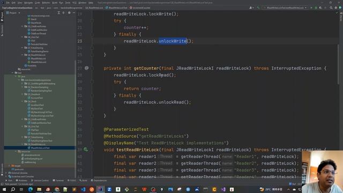Click the Windows taskbar search icon
The height and width of the screenshot is (193, 343).
pyautogui.click(x=13, y=189)
